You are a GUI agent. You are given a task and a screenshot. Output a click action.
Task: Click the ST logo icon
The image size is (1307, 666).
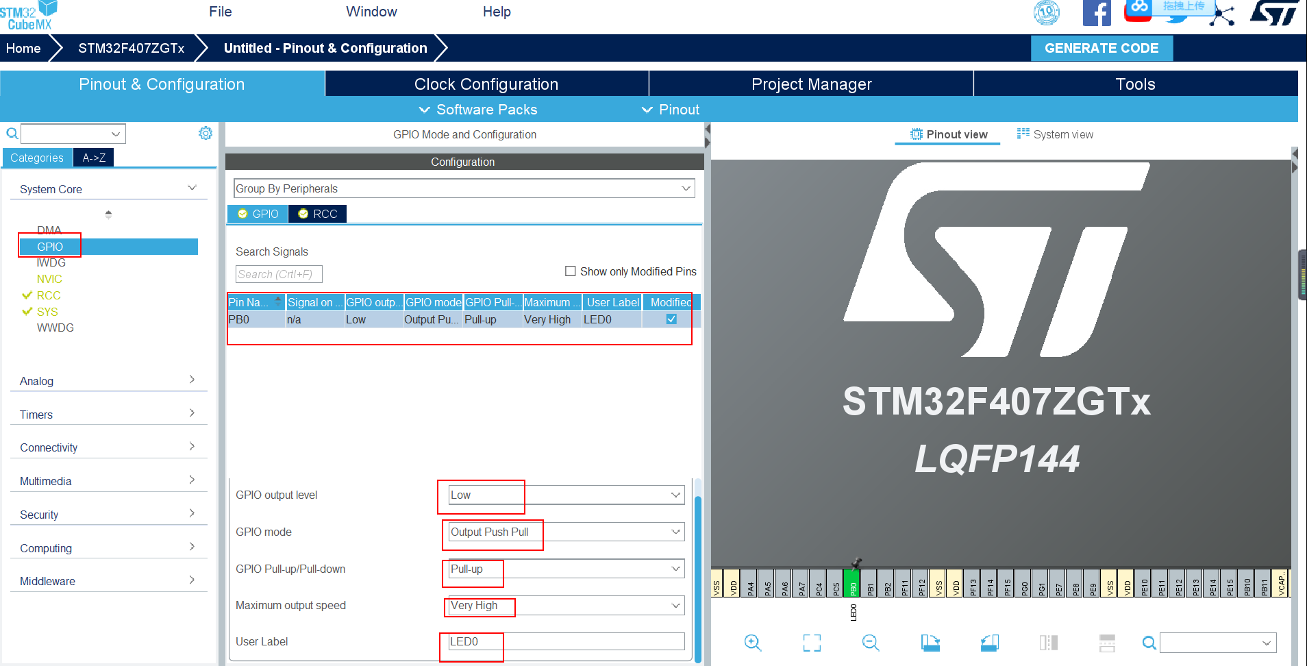coord(1273,13)
